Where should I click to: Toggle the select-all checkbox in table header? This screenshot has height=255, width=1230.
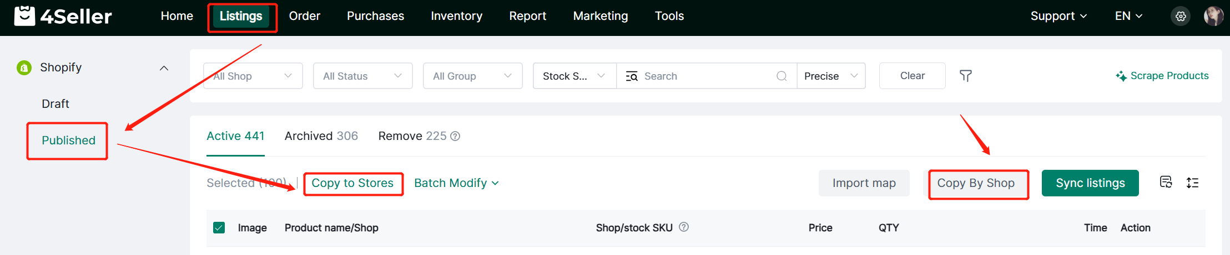coord(219,227)
